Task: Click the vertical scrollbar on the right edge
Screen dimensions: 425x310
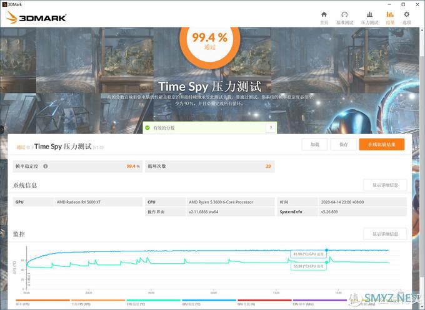Action: 422,168
